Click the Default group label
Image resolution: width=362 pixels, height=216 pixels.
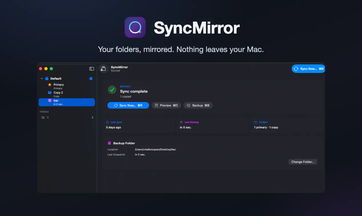(x=56, y=78)
